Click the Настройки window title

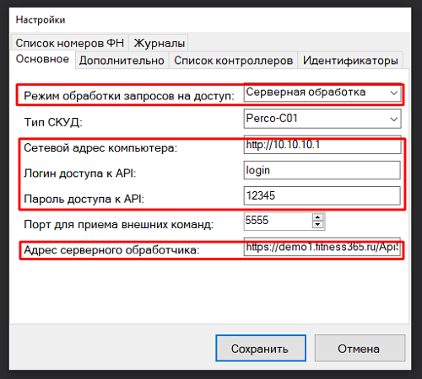point(41,20)
